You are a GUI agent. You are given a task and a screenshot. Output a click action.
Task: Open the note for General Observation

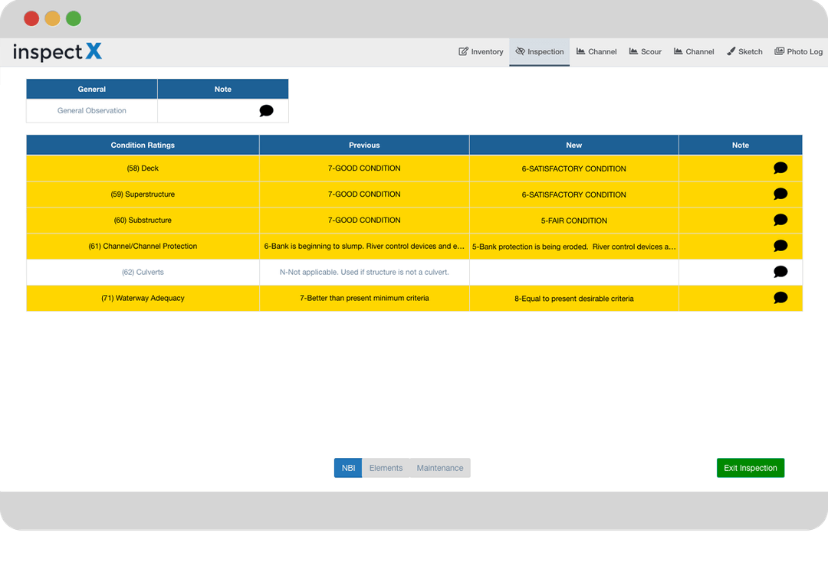click(x=266, y=110)
